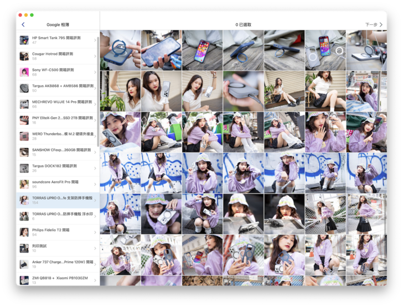
Task: Expand the 列印測試 album chevron
Action: pos(95,248)
